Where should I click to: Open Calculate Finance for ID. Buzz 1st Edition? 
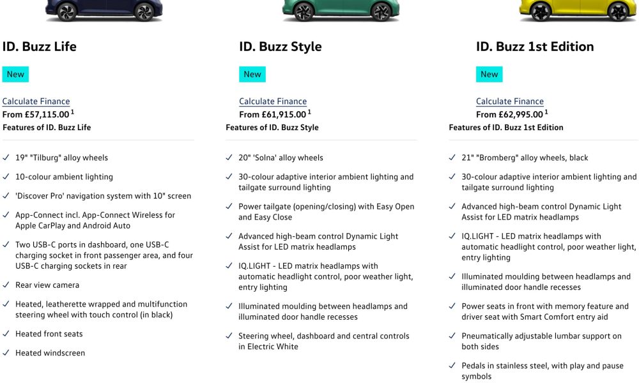509,101
